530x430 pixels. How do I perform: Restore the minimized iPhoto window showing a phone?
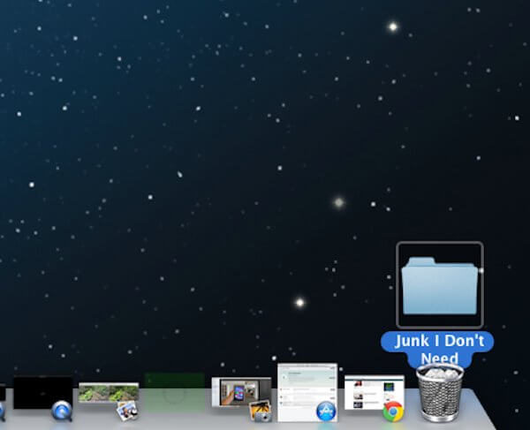[x=239, y=391]
